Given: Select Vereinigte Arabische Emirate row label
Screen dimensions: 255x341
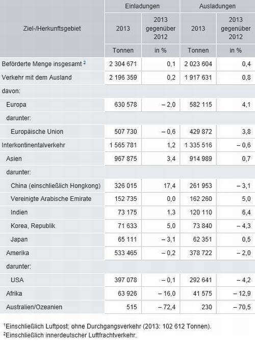Looking at the screenshot, I should 51,199.
